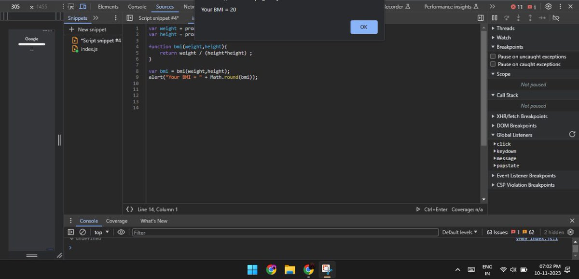Viewport: 579px width, 279px height.
Task: Open the top context dropdown
Action: pos(101,232)
